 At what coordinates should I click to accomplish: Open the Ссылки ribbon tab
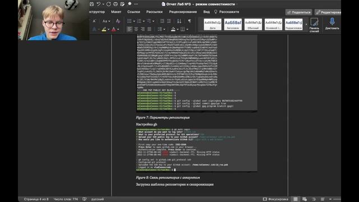(134, 12)
